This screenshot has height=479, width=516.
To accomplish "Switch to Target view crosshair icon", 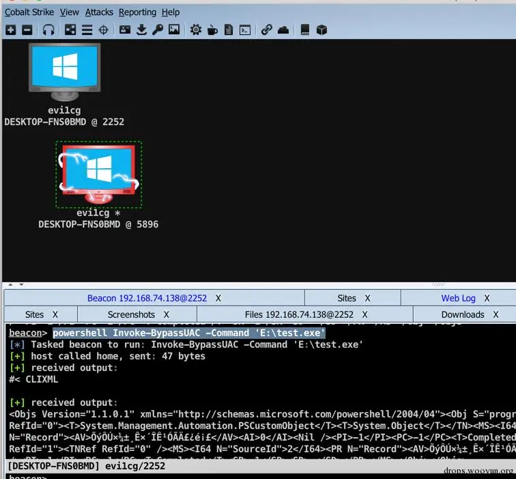I will click(104, 30).
